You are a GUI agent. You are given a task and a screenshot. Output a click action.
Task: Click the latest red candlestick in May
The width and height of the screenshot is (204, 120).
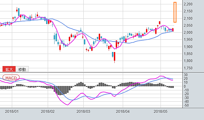173,30
